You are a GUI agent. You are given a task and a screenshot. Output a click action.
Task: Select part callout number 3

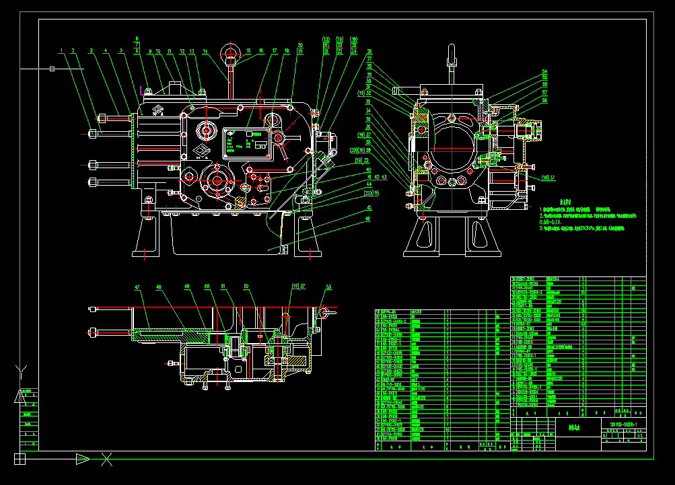[91, 50]
